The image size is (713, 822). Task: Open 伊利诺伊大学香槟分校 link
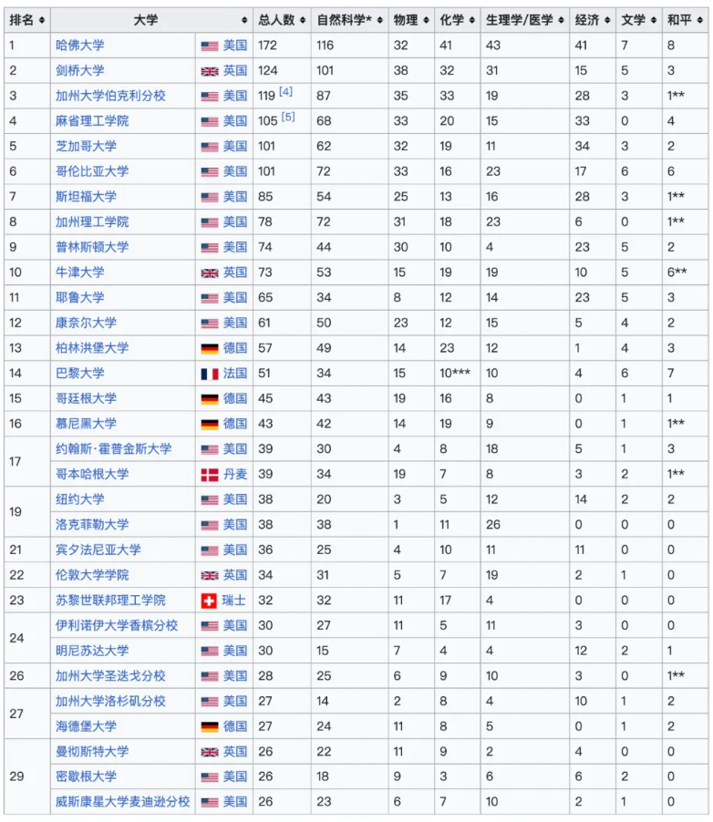(117, 625)
